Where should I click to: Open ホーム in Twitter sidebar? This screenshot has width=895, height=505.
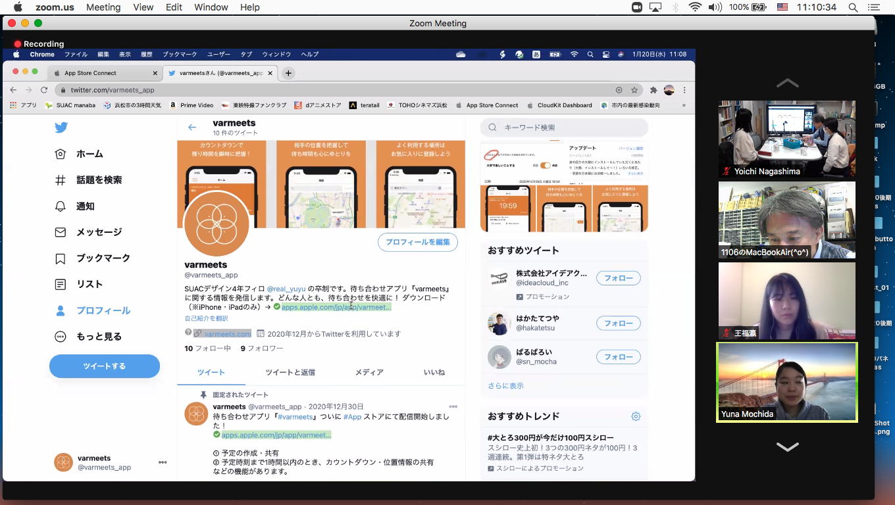click(79, 154)
